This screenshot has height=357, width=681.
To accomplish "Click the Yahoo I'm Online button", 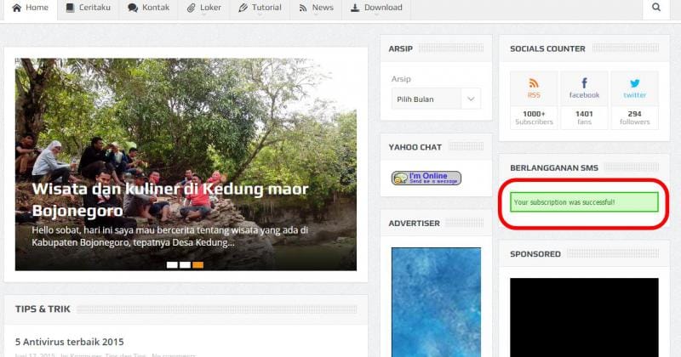I will [426, 178].
